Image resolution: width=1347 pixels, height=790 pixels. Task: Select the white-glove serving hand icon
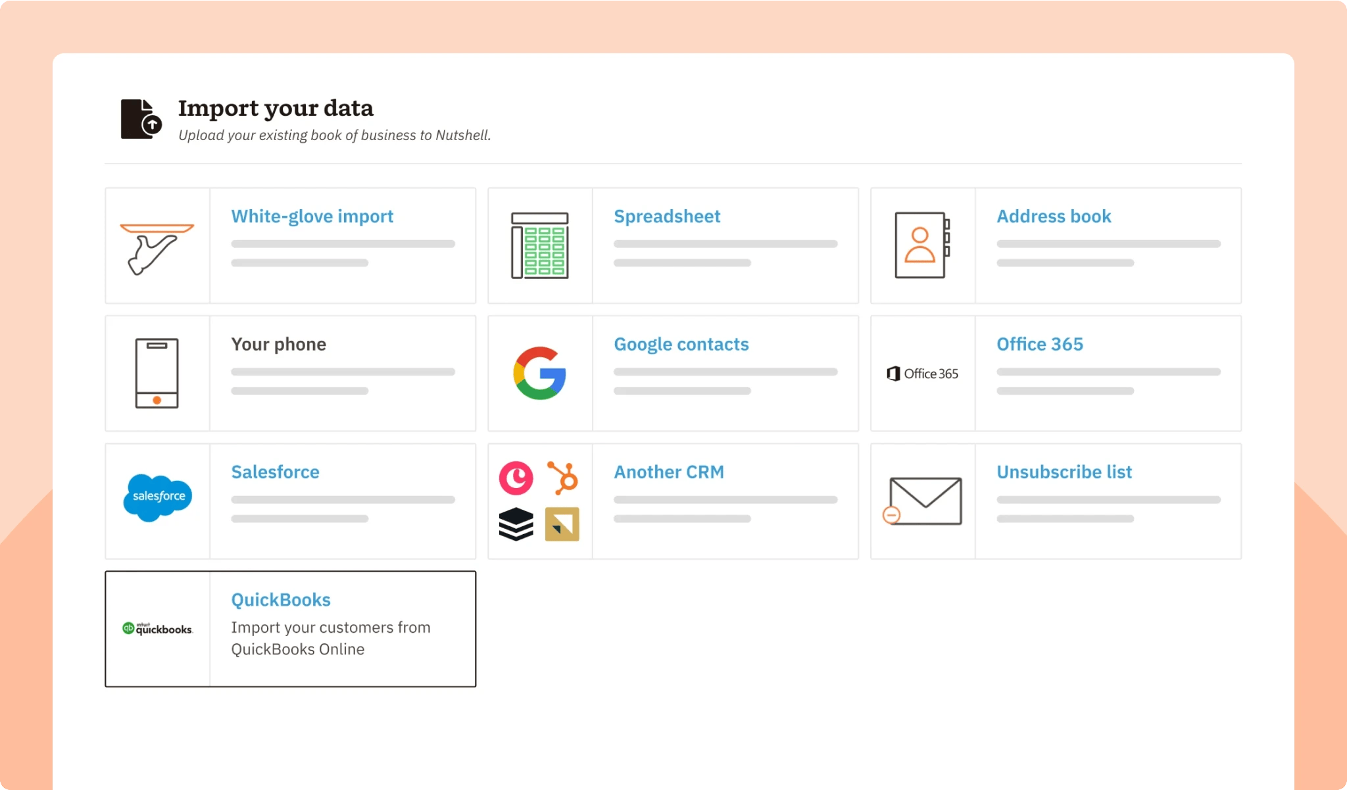(158, 245)
